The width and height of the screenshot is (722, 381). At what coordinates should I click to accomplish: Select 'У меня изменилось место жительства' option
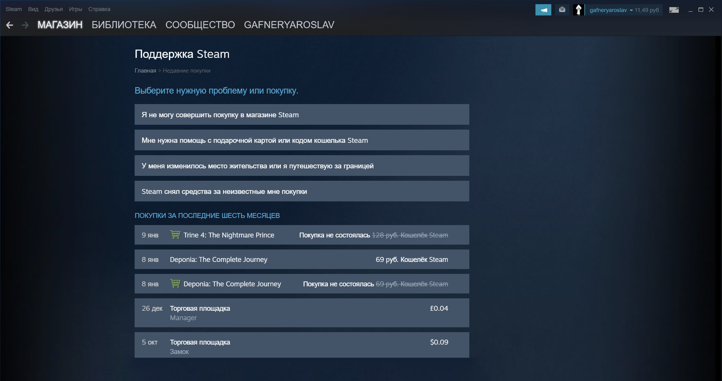[302, 166]
